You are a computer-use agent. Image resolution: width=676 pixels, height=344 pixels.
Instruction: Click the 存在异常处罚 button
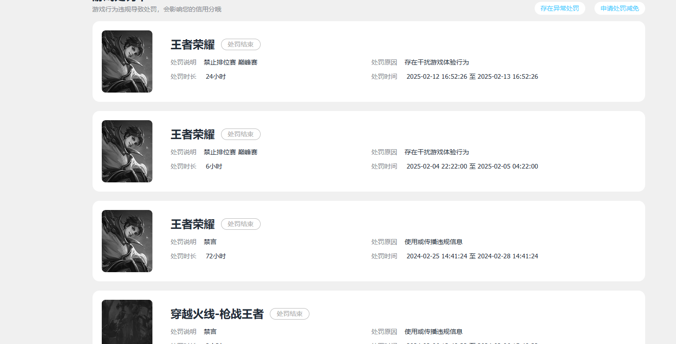point(559,8)
